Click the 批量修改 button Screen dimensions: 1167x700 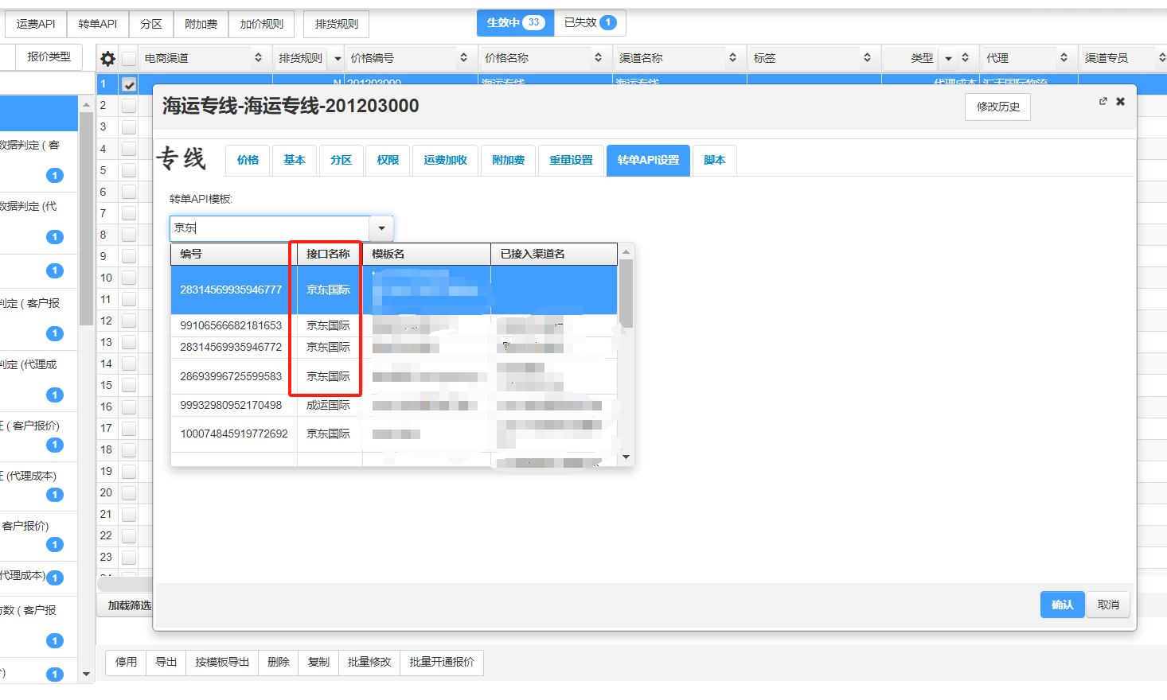[x=369, y=662]
